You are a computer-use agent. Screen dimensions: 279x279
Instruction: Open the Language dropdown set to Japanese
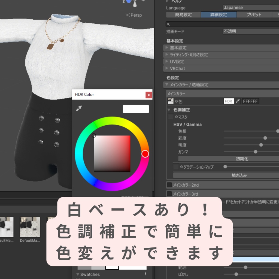pyautogui.click(x=251, y=8)
